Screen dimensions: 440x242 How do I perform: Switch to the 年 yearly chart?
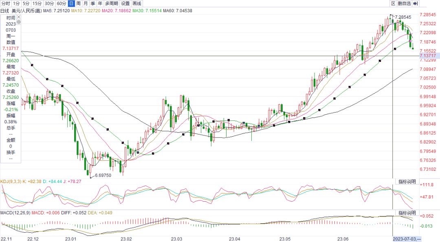100,3
